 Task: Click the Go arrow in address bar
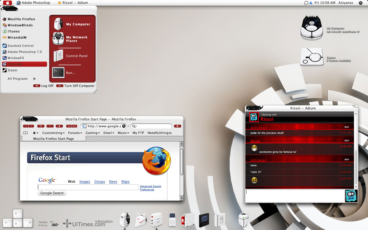[x=124, y=126]
